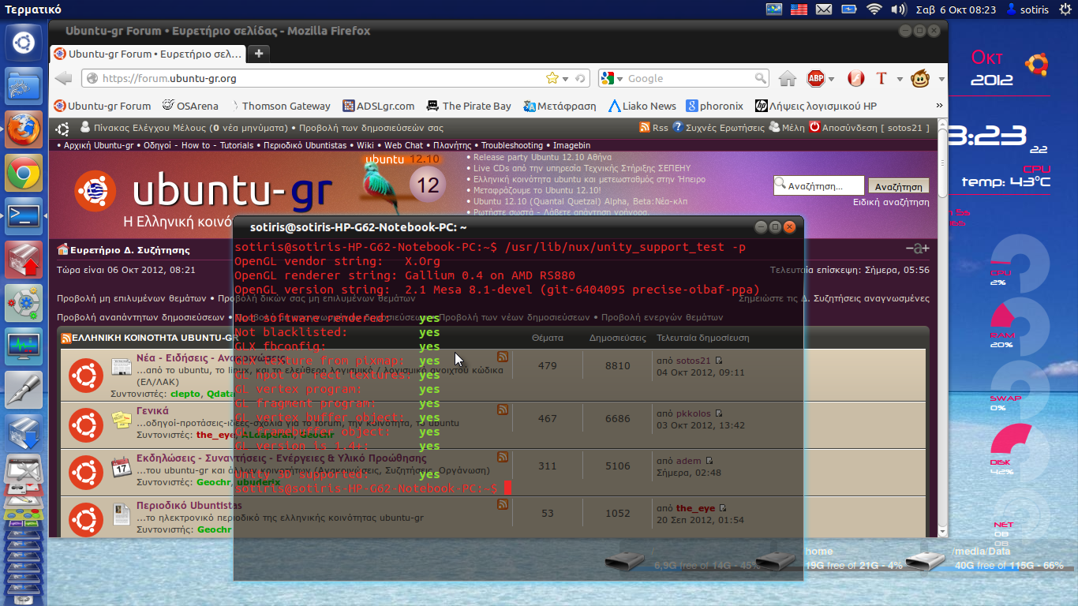Screen dimensions: 1078x606
Task: Open the fountain pen launcher icon
Action: coord(23,390)
